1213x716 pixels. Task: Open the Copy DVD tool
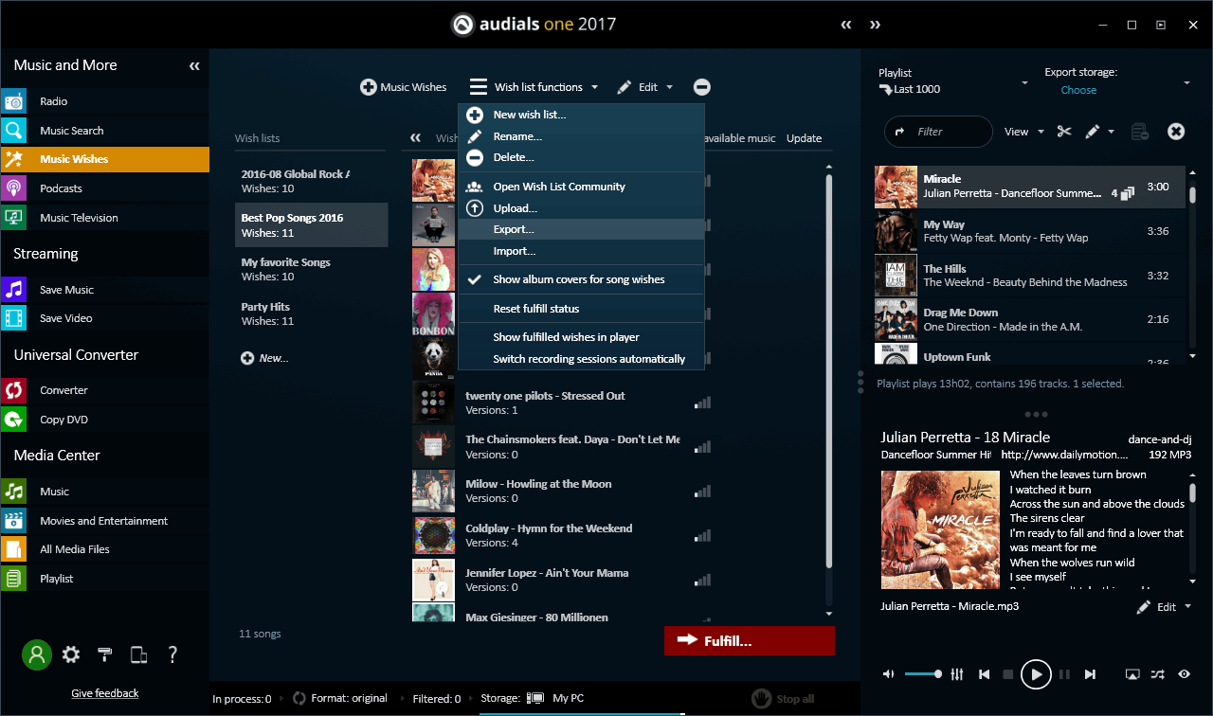click(x=15, y=419)
